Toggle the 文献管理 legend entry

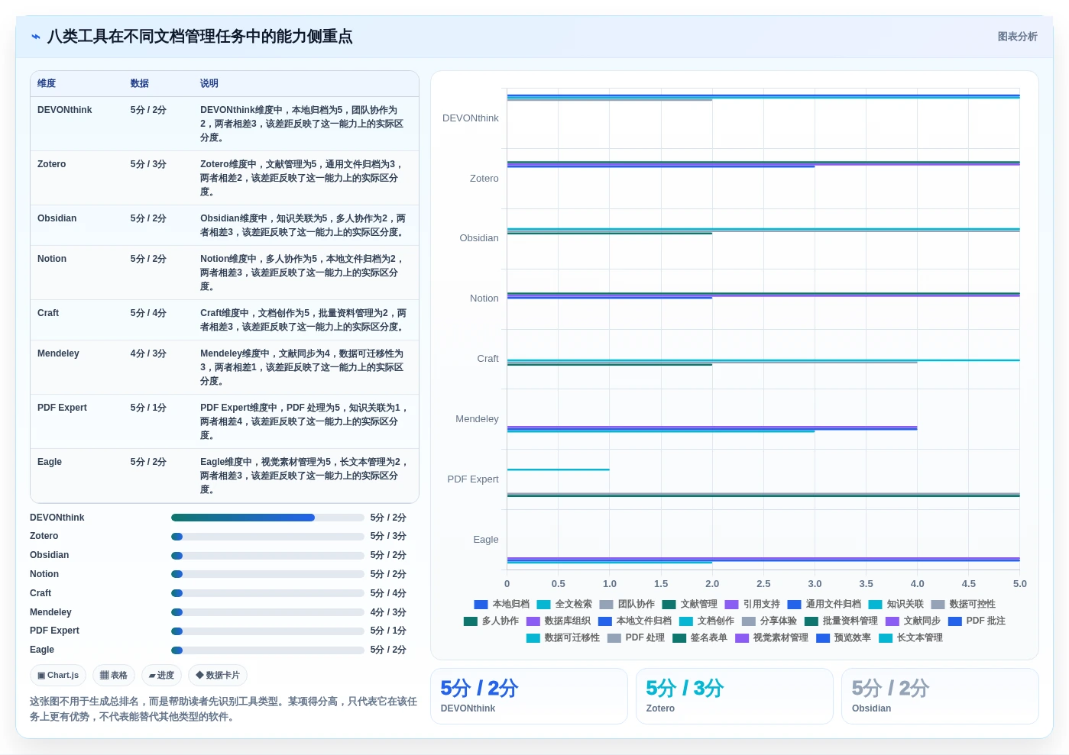(690, 605)
